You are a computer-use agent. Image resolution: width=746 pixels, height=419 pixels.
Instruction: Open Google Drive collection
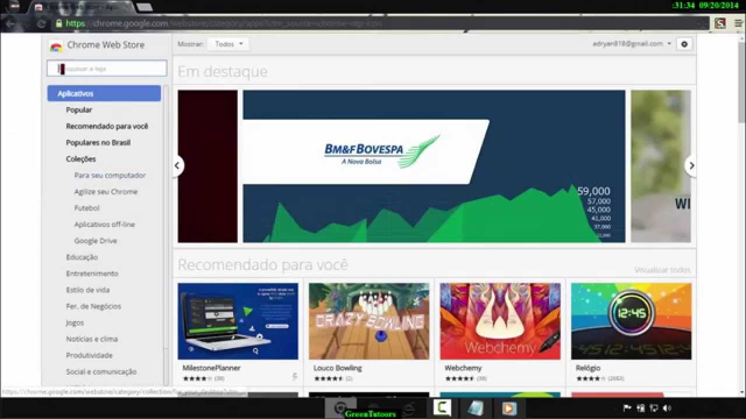[95, 241]
